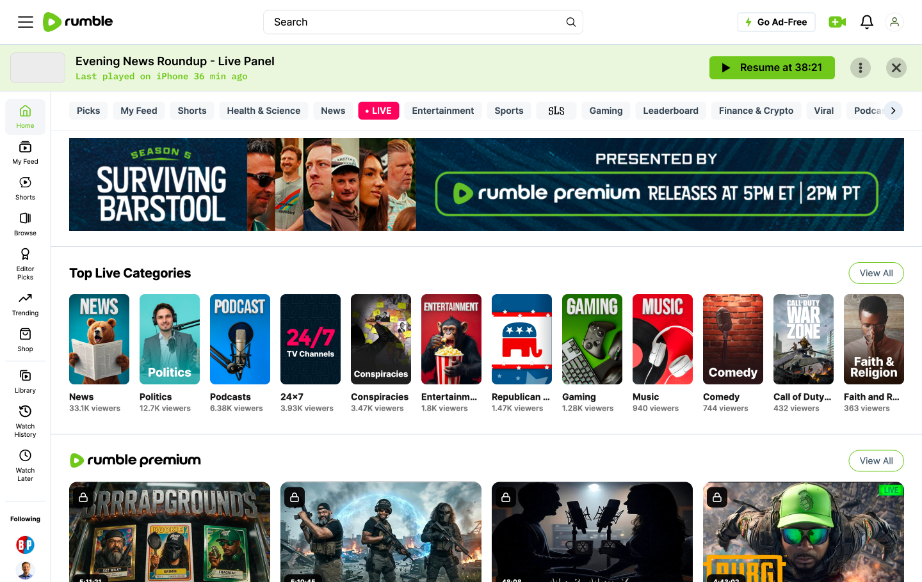Open Library in the sidebar

(25, 382)
